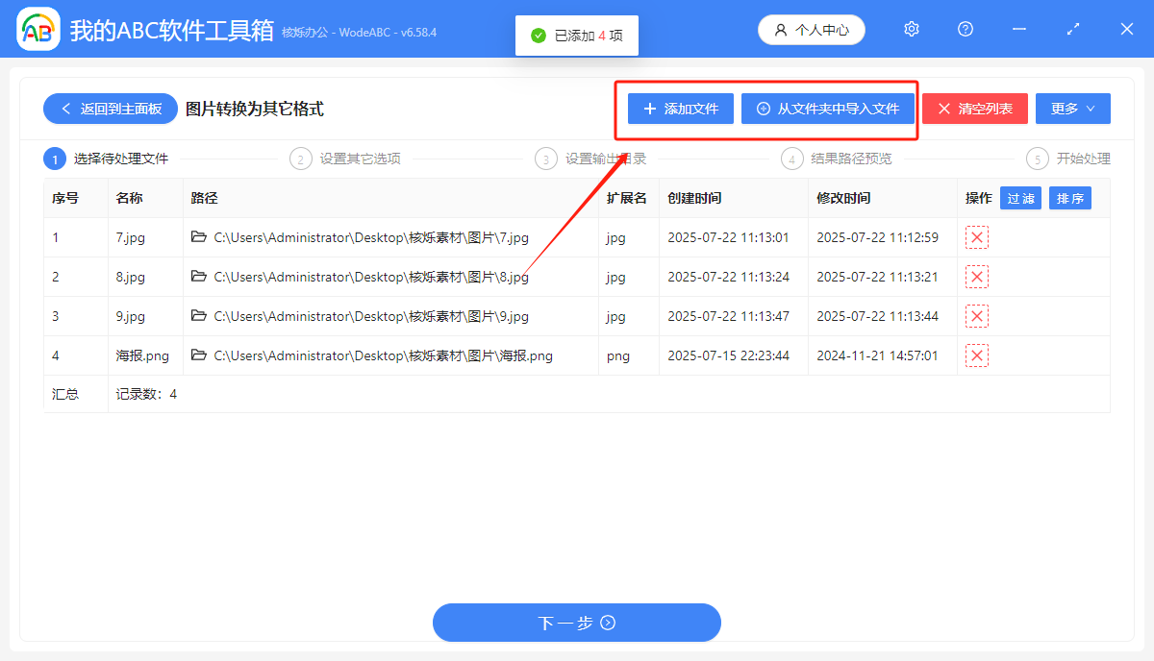Import files using 从文件夹中导入文件

(828, 109)
